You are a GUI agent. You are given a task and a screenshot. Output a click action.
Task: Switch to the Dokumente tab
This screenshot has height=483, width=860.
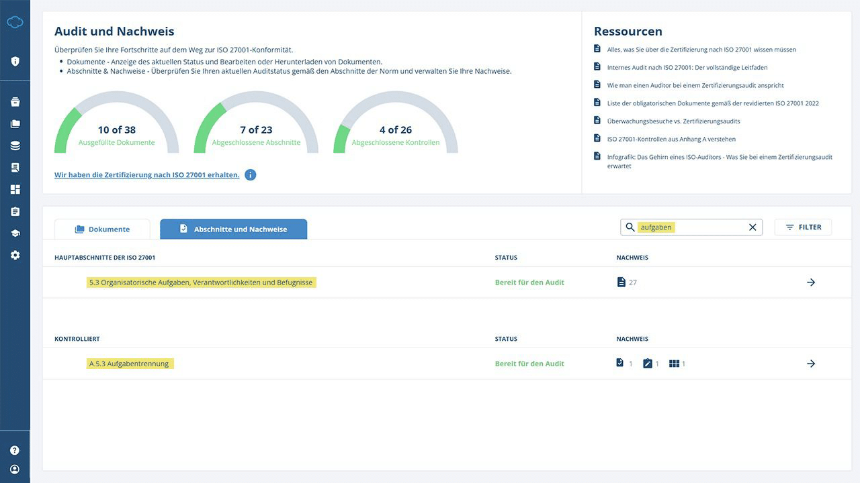click(x=102, y=229)
